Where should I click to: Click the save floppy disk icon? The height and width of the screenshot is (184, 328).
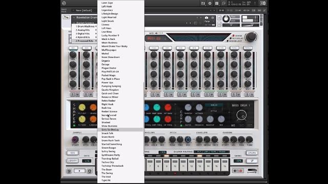click(203, 3)
